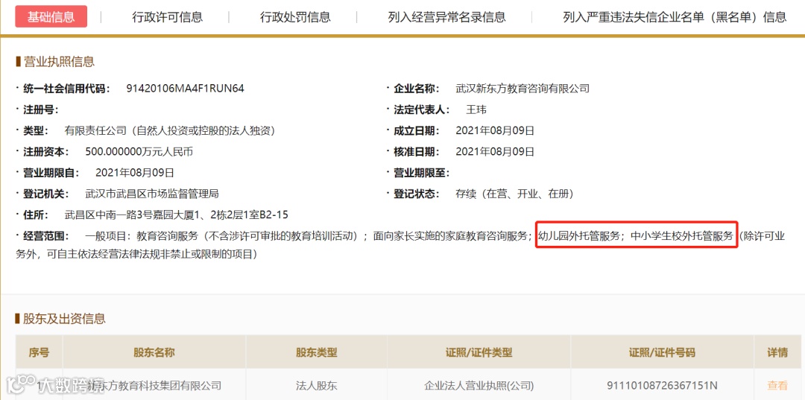Click the 统一社会信用代码 label
This screenshot has width=805, height=400.
click(x=67, y=89)
